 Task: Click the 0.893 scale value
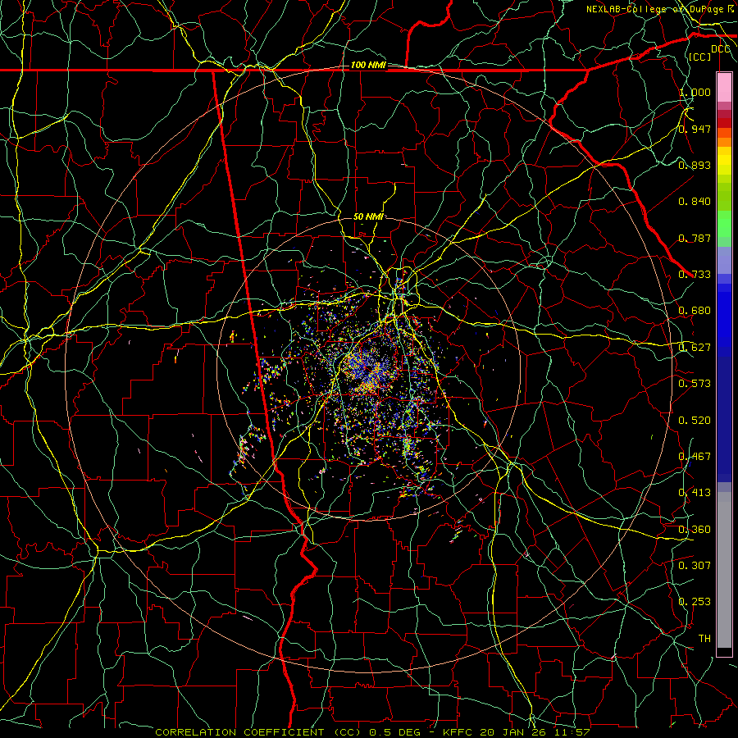click(x=695, y=165)
